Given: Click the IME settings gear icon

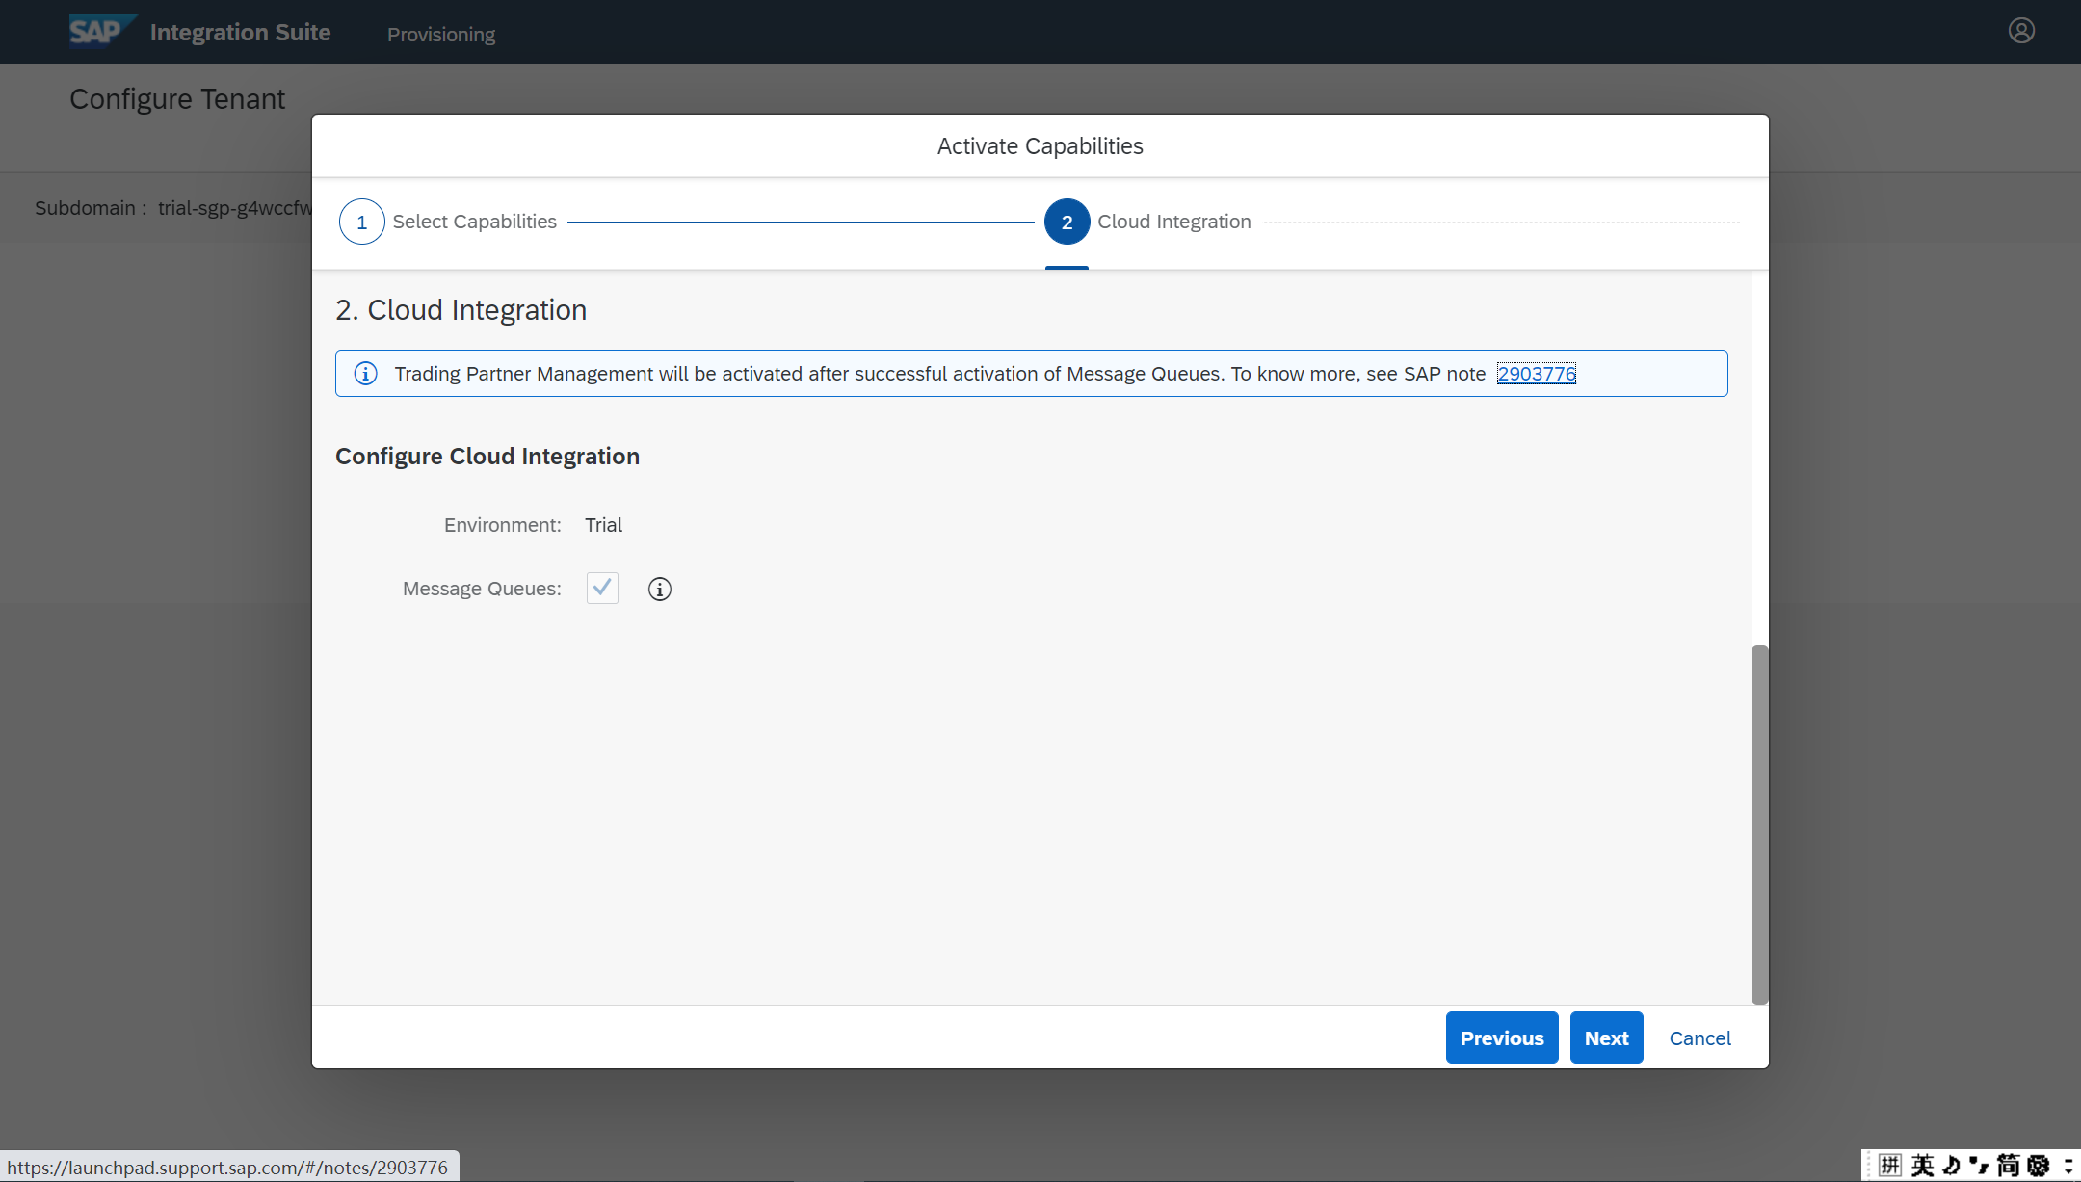Looking at the screenshot, I should click(x=2039, y=1166).
